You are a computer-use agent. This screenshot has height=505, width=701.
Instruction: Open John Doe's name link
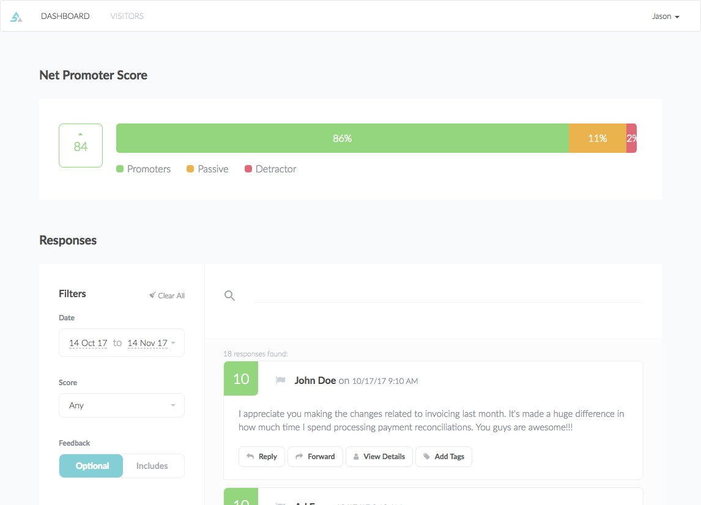pos(315,380)
